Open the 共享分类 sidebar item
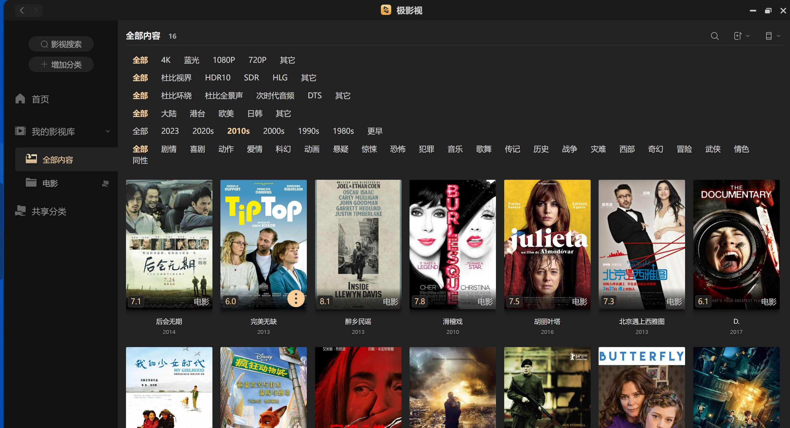Screen dimensions: 790x428 (49, 211)
